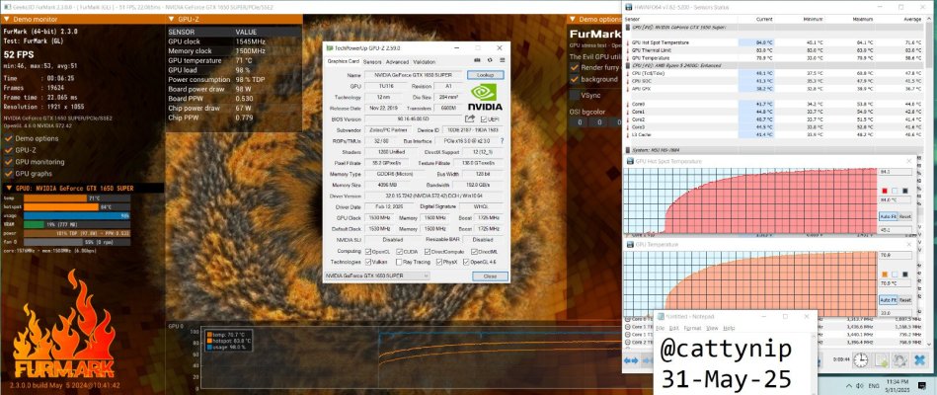This screenshot has width=937, height=395.
Task: Enable the VSync checkbox
Action: [x=575, y=95]
